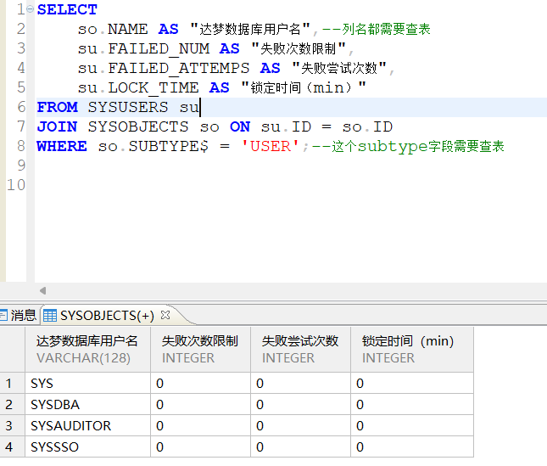547x466 pixels.
Task: Click the SYSDBA cell in results
Action: click(54, 405)
